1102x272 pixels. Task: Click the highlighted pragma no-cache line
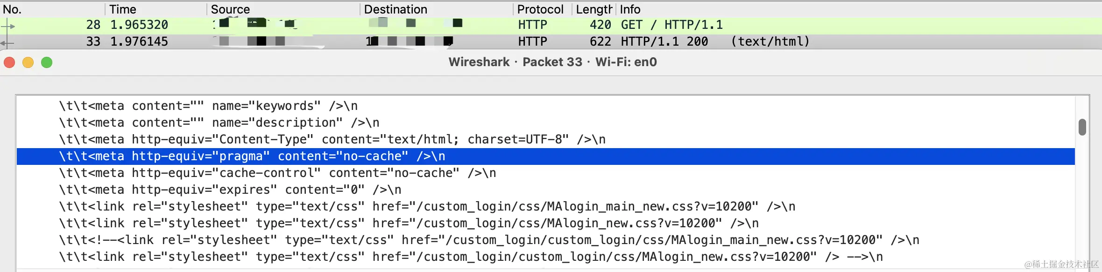tap(252, 156)
